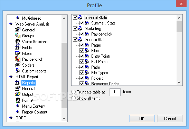Viewport: 189px width, 129px height.
Task: Click the General Stats report icon
Action: (80, 18)
